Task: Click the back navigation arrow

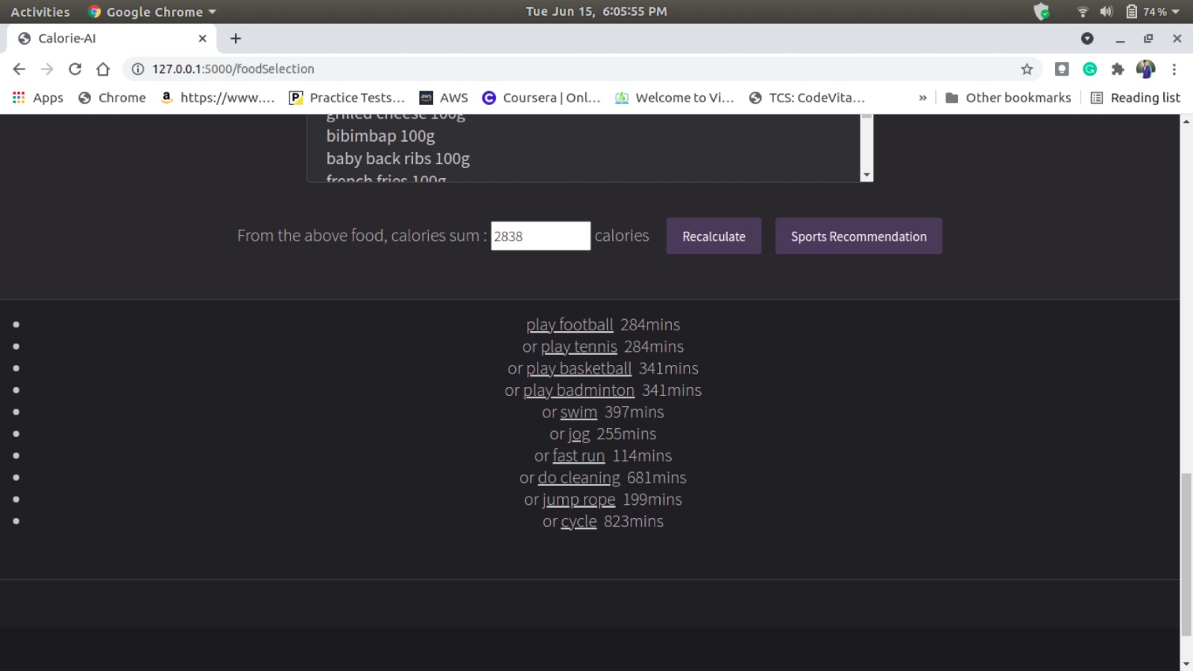Action: (x=19, y=69)
